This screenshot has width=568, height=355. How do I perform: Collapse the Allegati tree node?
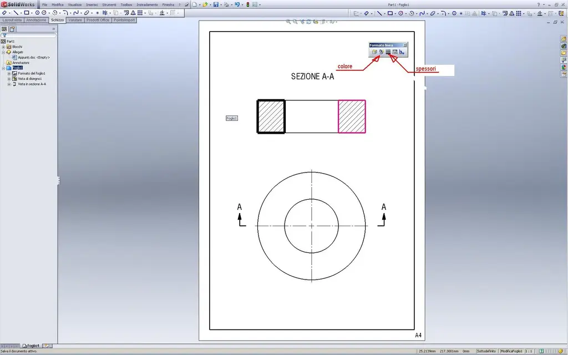coord(3,52)
